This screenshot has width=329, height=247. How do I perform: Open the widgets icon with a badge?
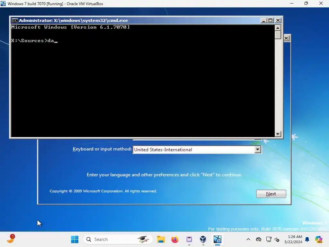point(11,239)
